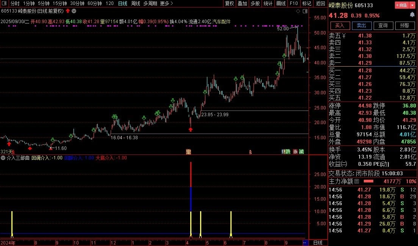This screenshot has width=418, height=246.
Task: Click the -- button on the time axis
Action: 305,243
